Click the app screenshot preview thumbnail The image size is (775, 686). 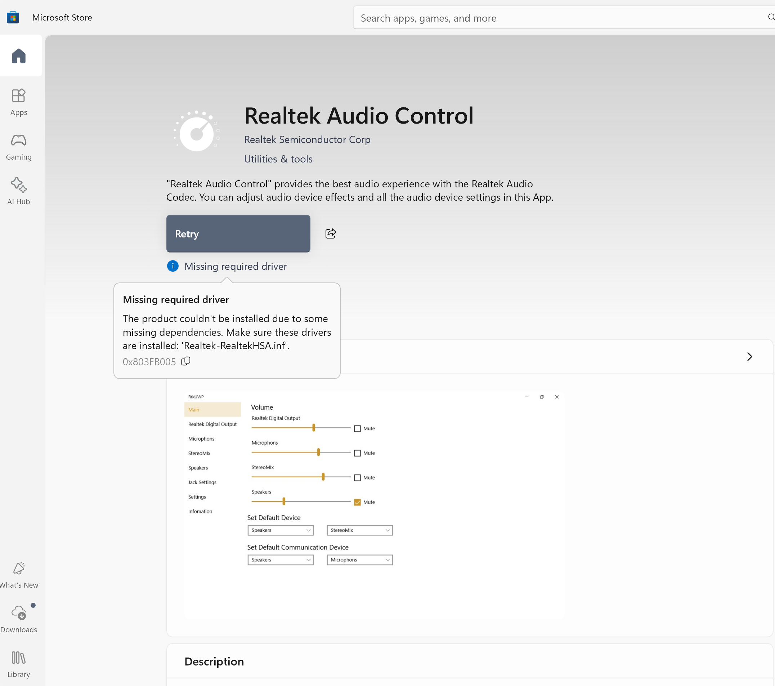pos(373,505)
